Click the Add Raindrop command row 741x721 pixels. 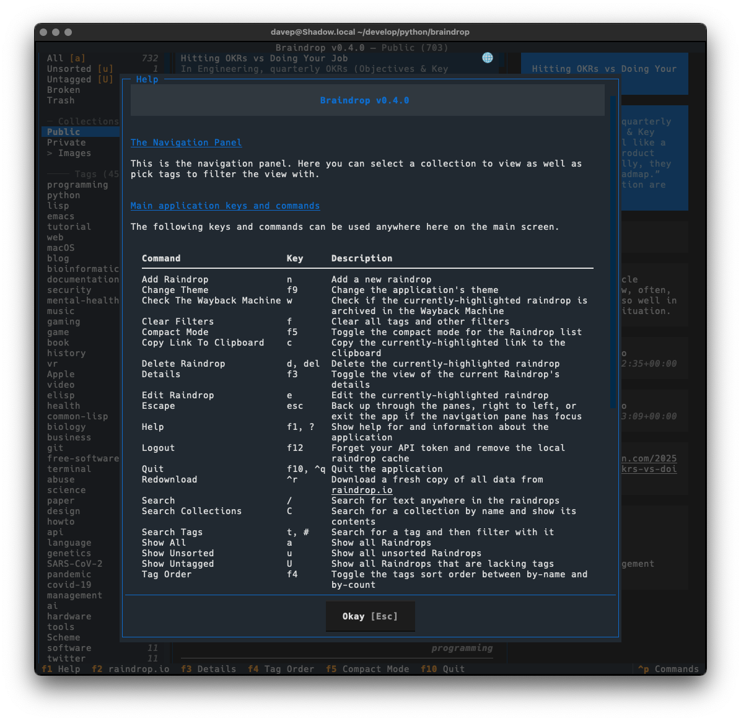point(367,279)
